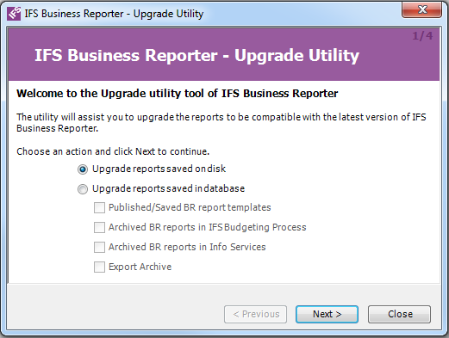Click the 'Export Archive' label text
The image size is (449, 338).
[x=140, y=267]
